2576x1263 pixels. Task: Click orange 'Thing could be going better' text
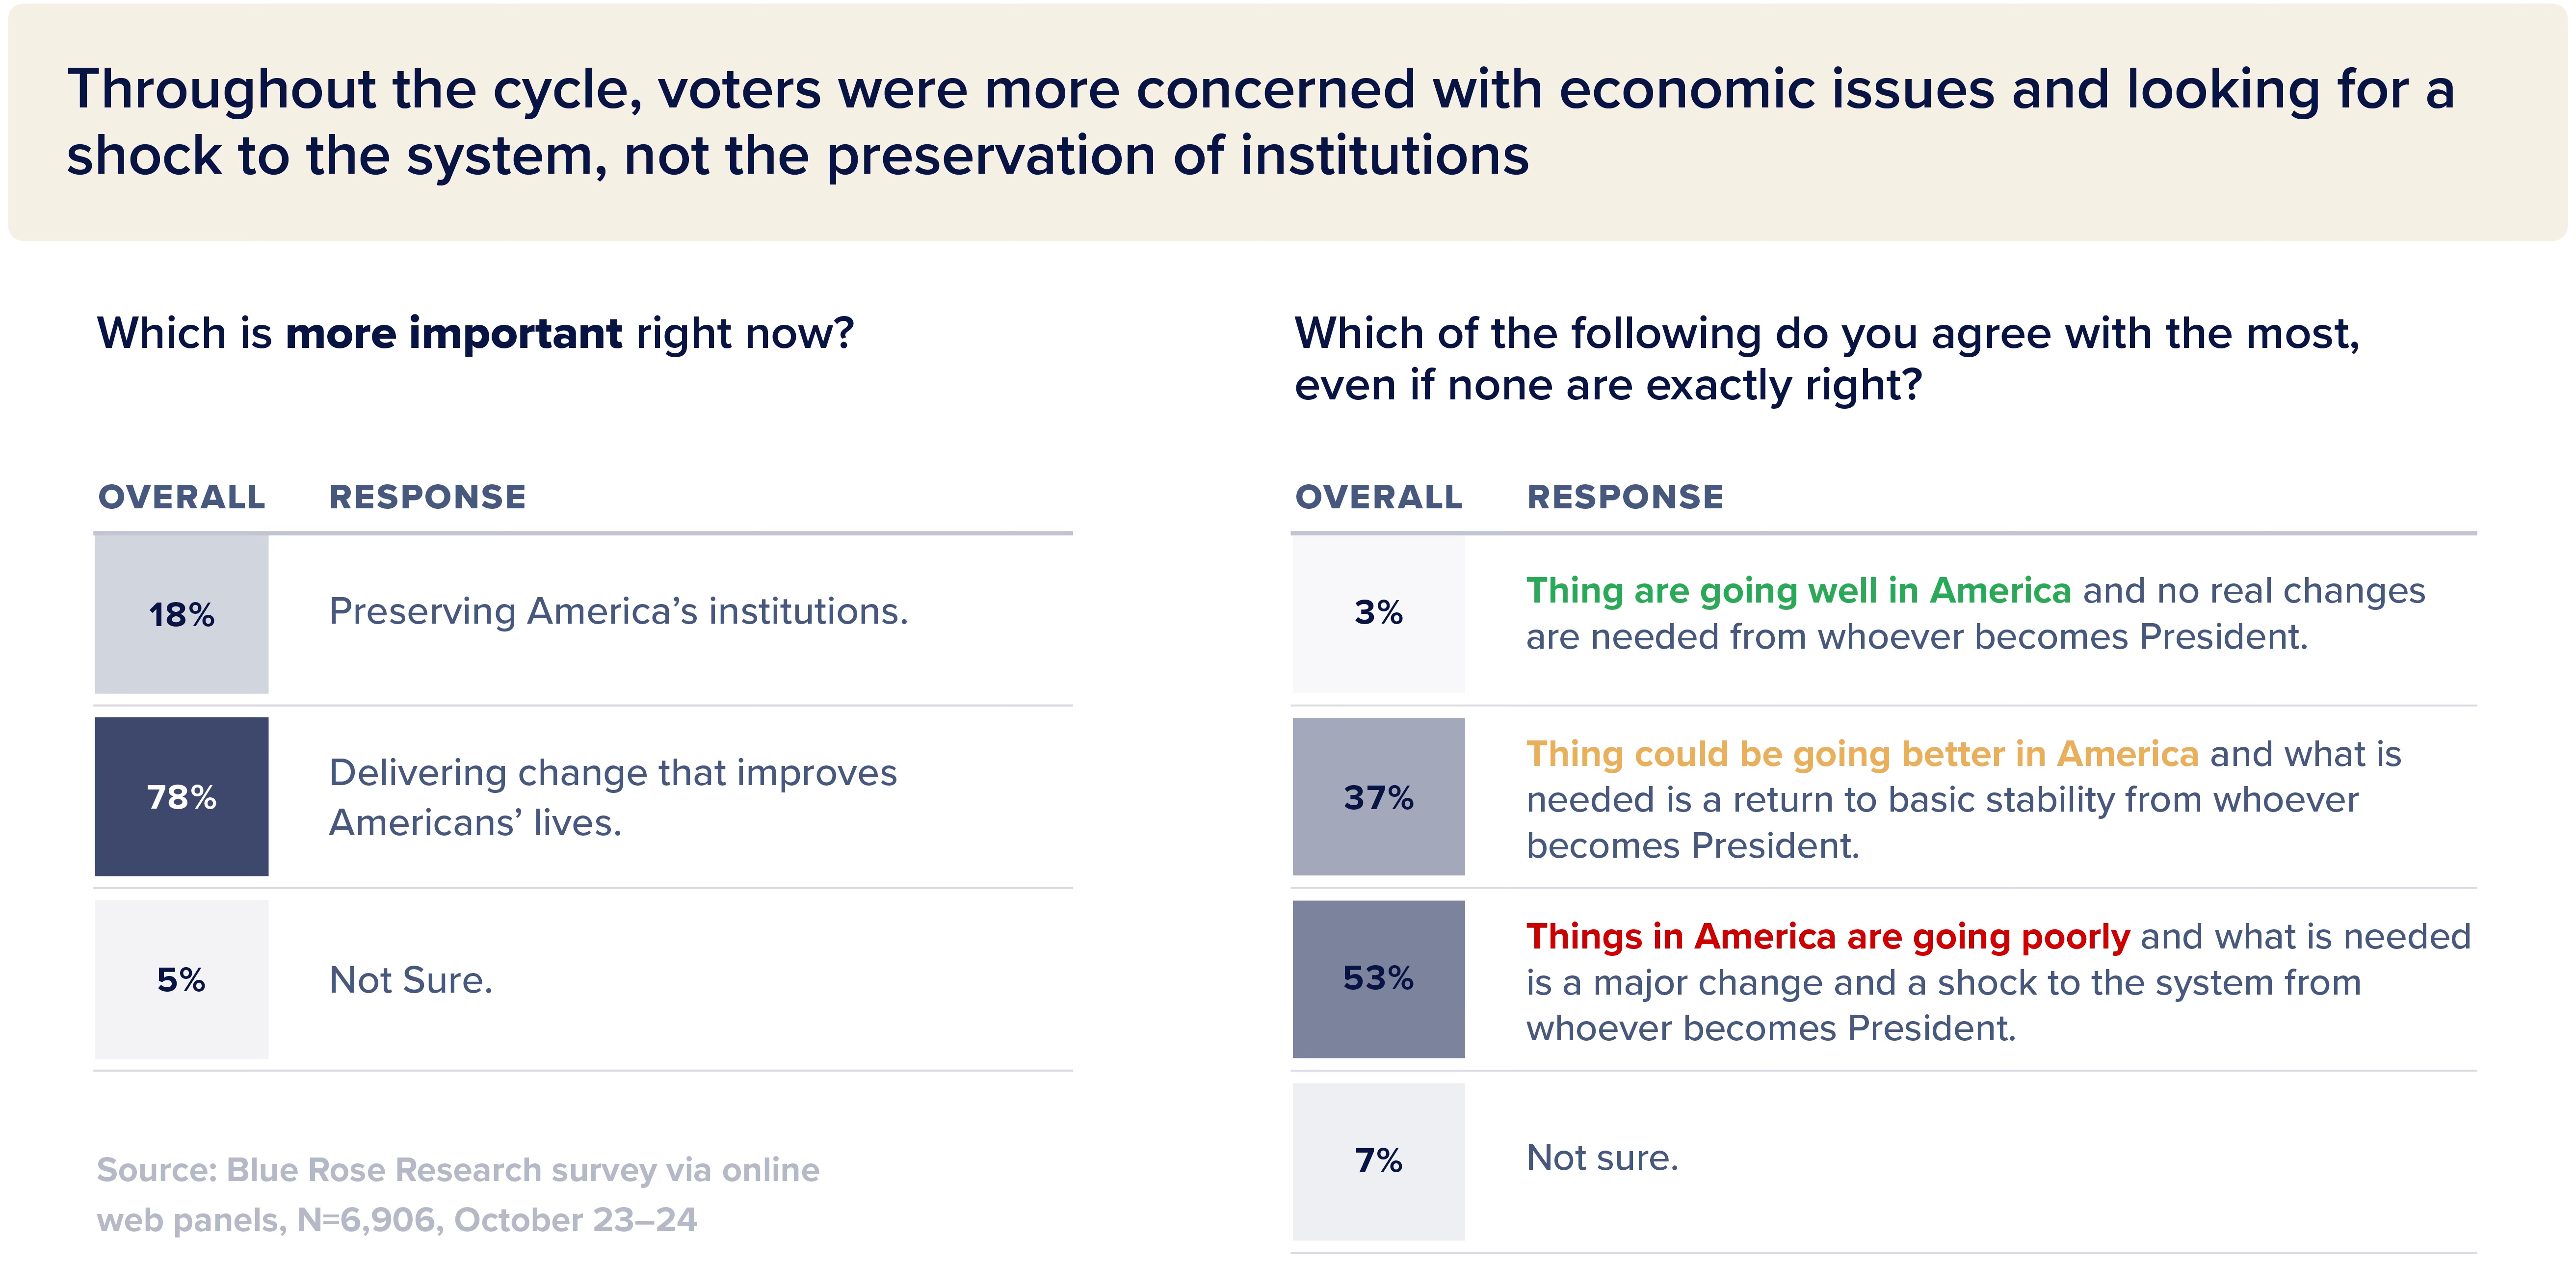pyautogui.click(x=1862, y=754)
